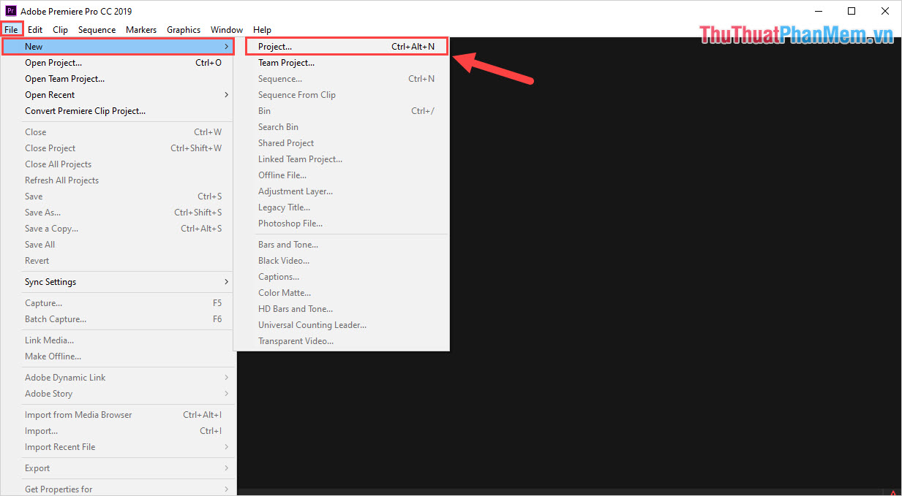
Task: Open the Clip menu
Action: coord(60,30)
